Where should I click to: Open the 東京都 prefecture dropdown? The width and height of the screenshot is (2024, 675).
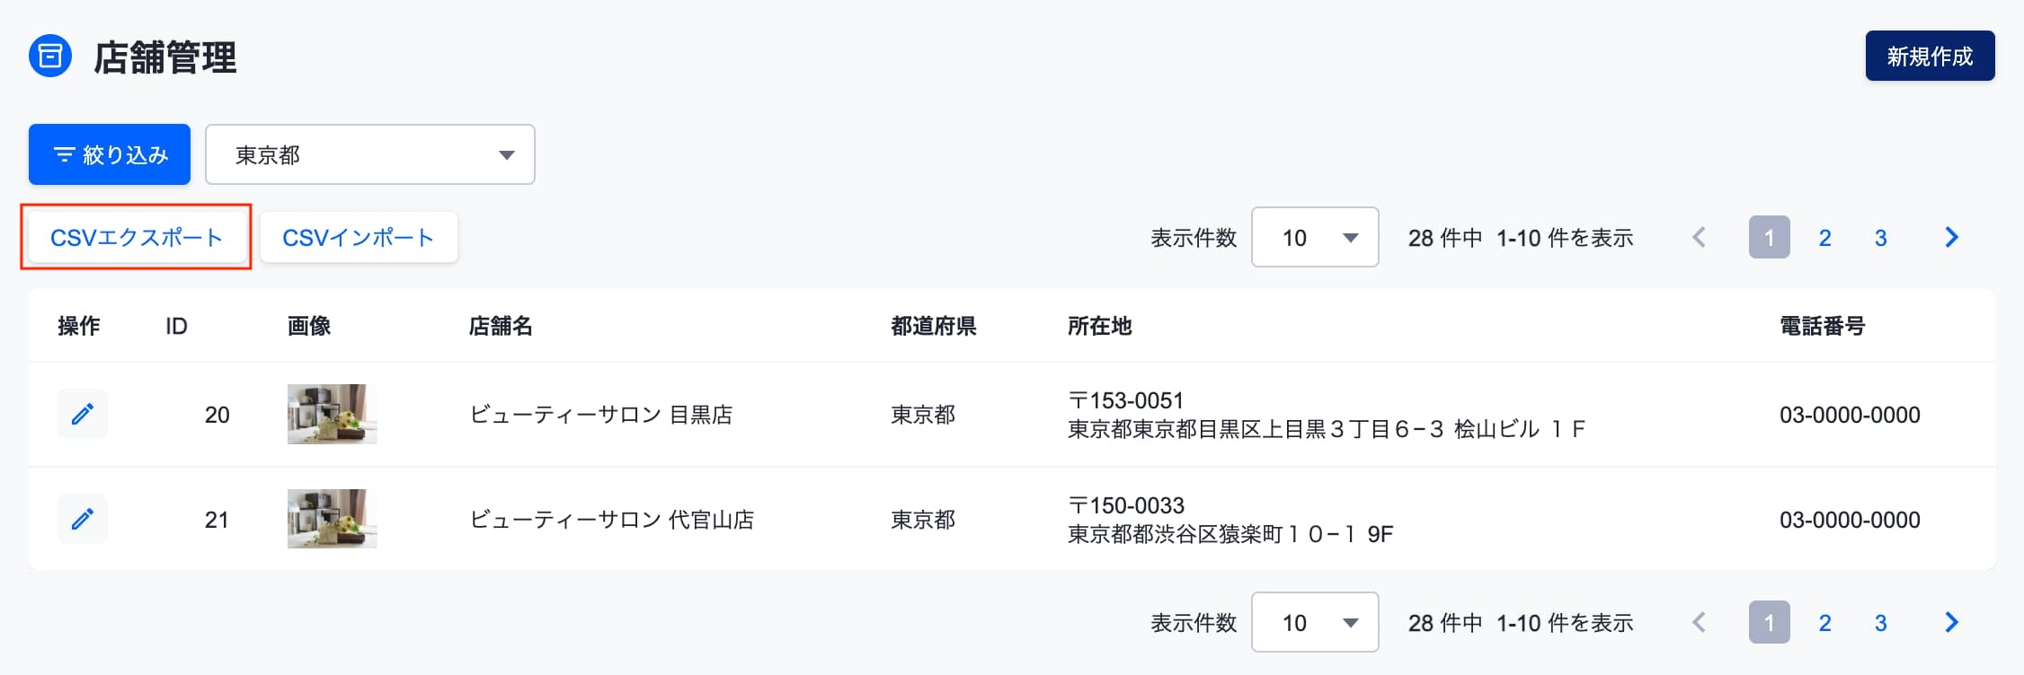pyautogui.click(x=370, y=154)
